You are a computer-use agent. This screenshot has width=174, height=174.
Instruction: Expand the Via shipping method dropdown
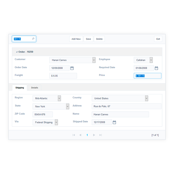56,122
